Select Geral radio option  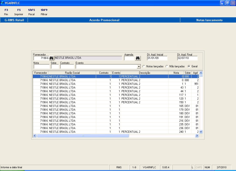189,66
